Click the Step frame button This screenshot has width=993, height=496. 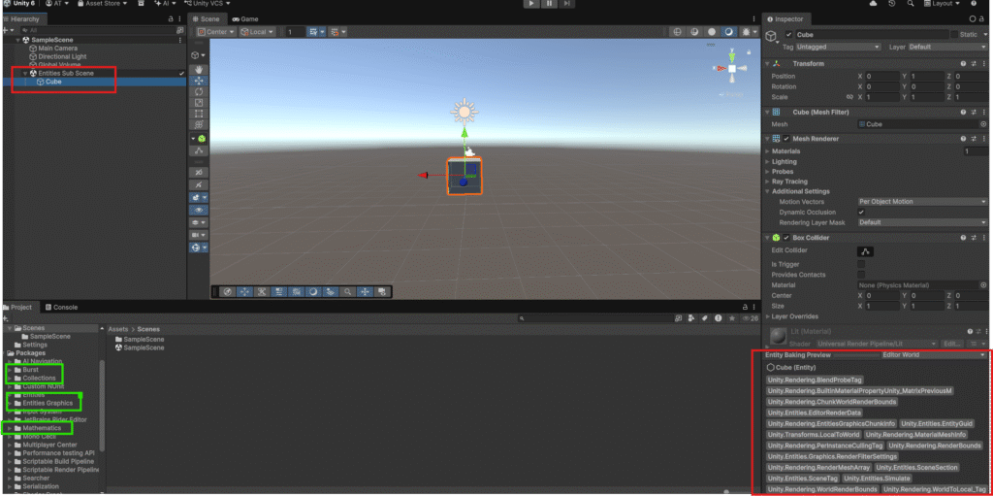point(566,4)
